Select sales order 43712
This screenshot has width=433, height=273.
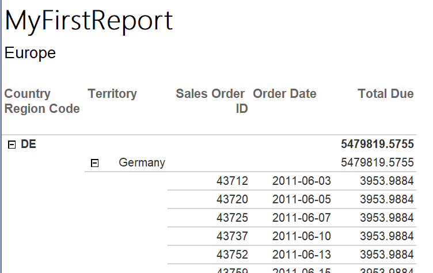(232, 181)
